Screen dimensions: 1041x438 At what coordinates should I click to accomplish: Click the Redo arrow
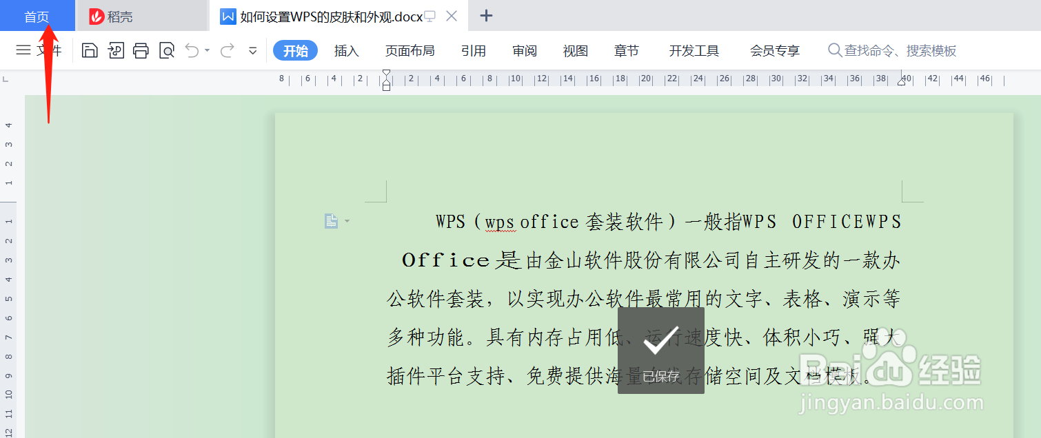click(228, 50)
